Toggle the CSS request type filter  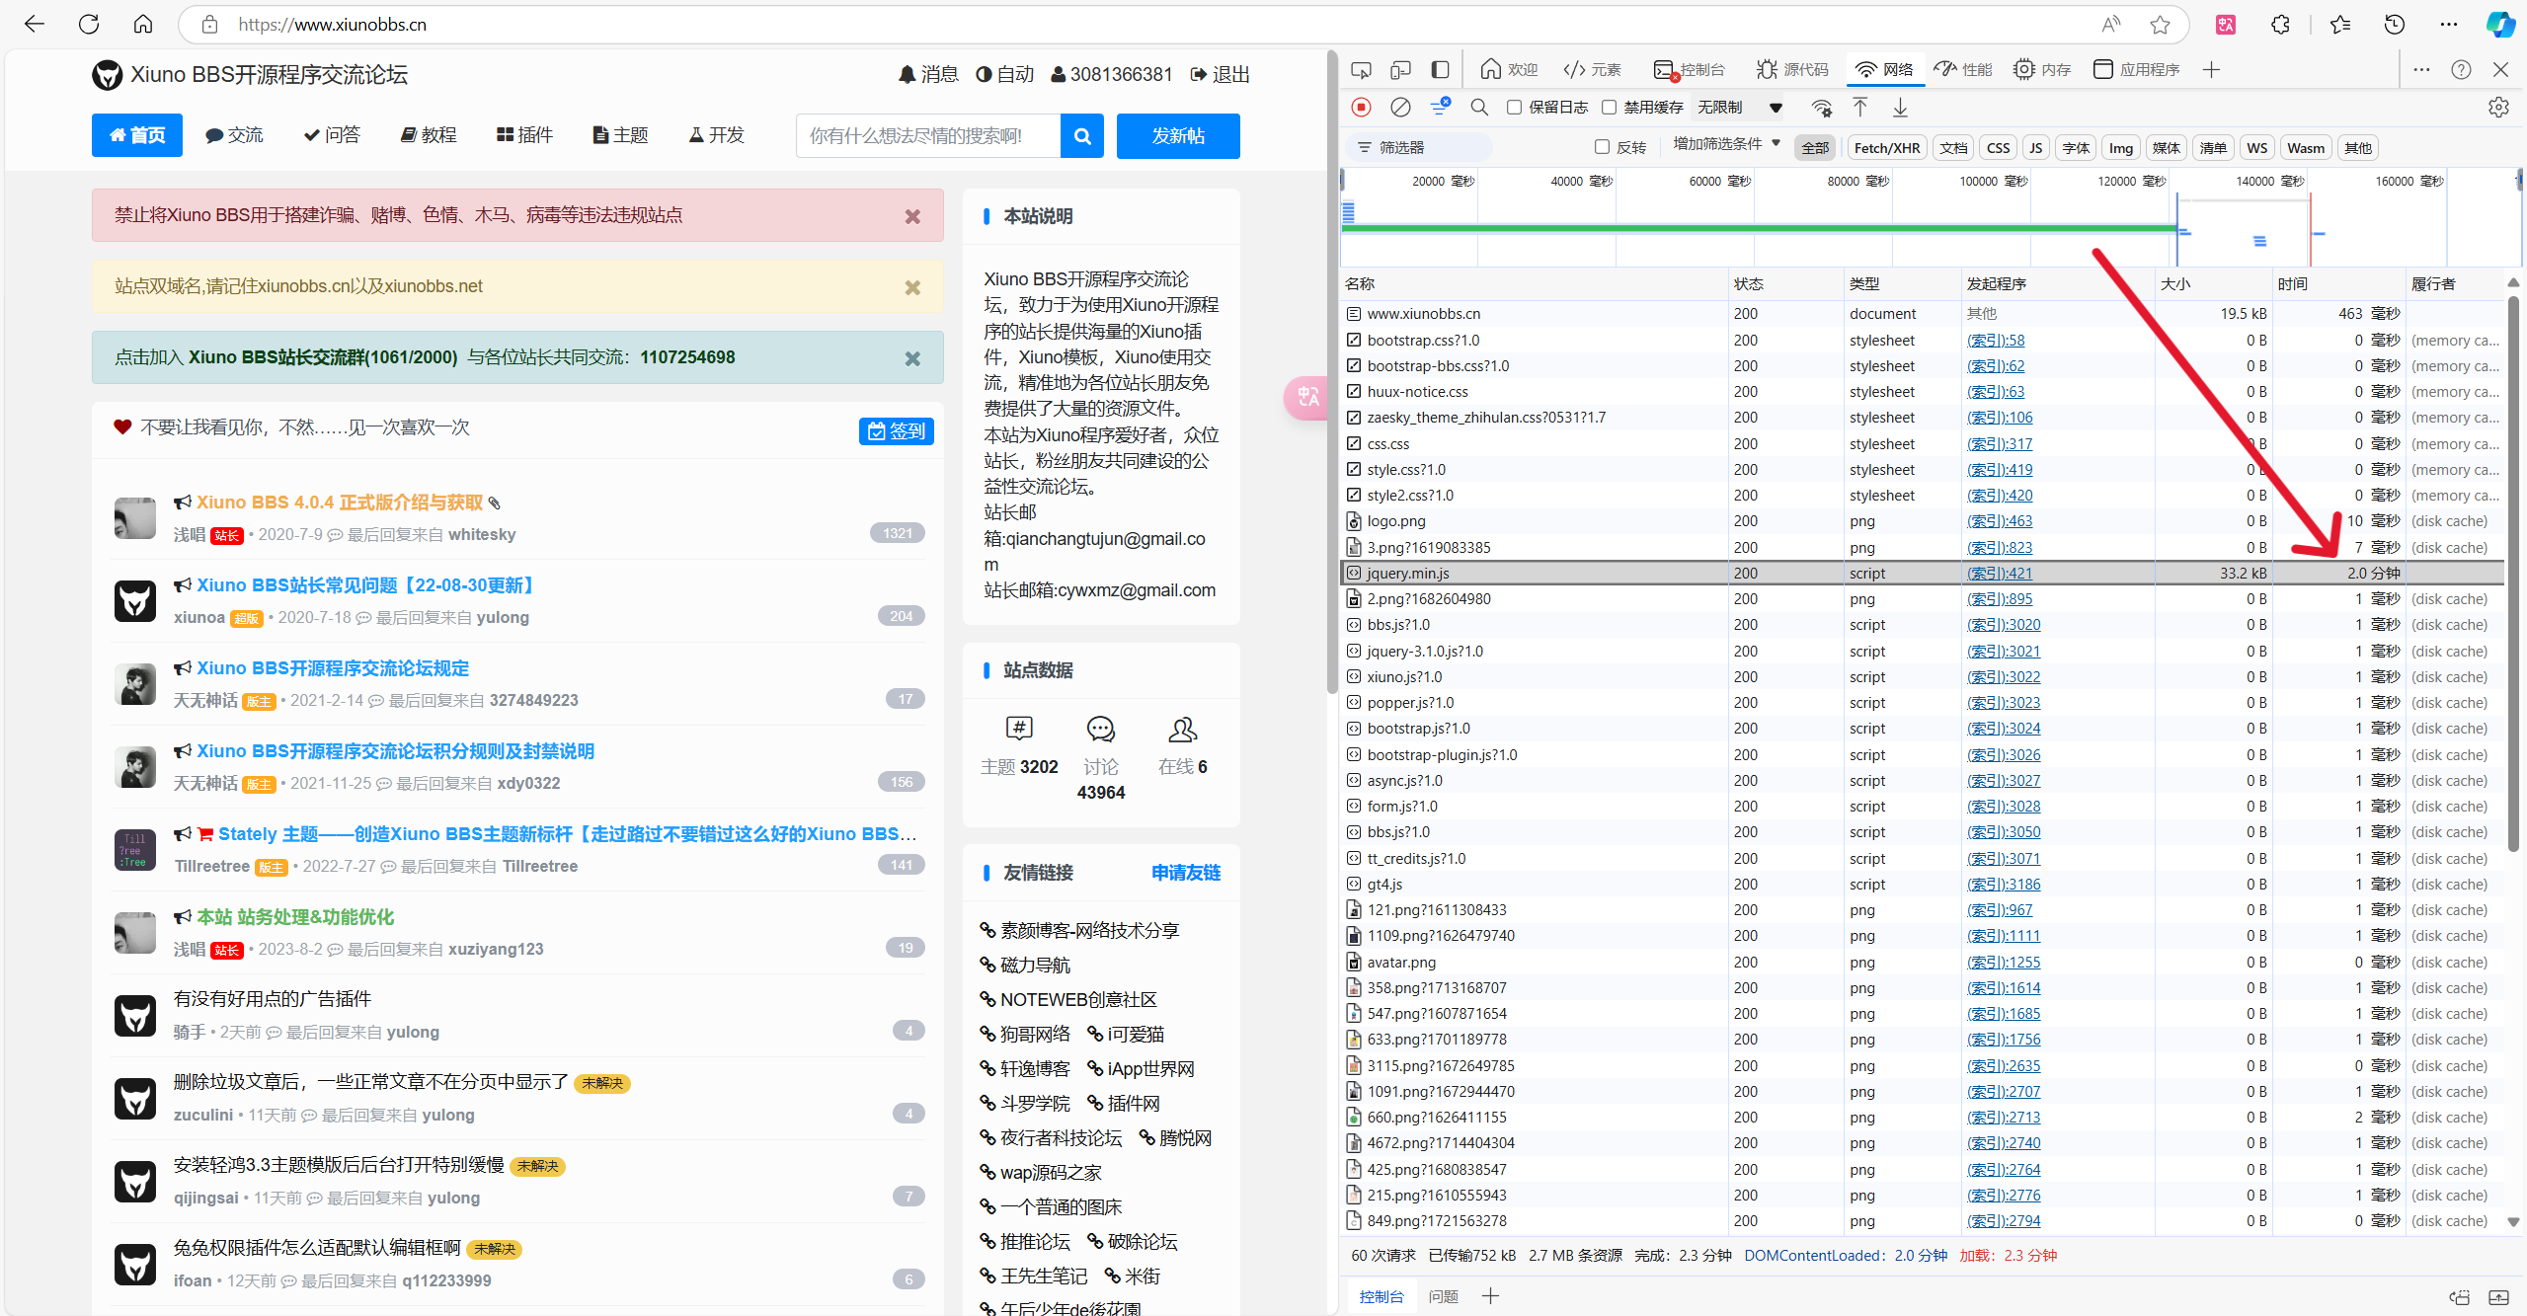[x=1998, y=147]
